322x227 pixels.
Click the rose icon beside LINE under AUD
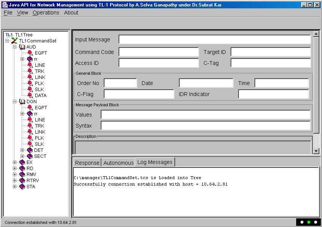(30, 65)
